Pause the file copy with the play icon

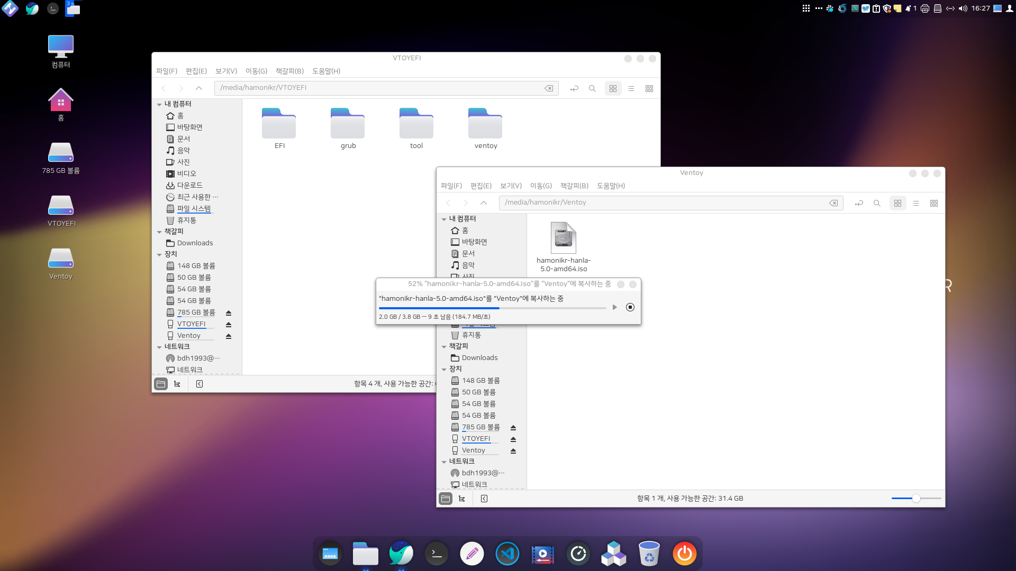click(614, 307)
